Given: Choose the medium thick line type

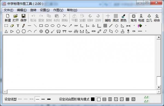Looking at the screenshot, I should tap(43, 99).
